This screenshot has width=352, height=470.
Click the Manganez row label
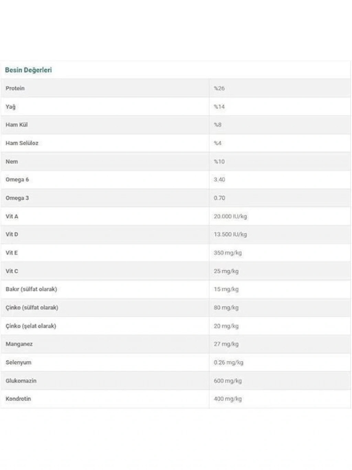pos(19,344)
